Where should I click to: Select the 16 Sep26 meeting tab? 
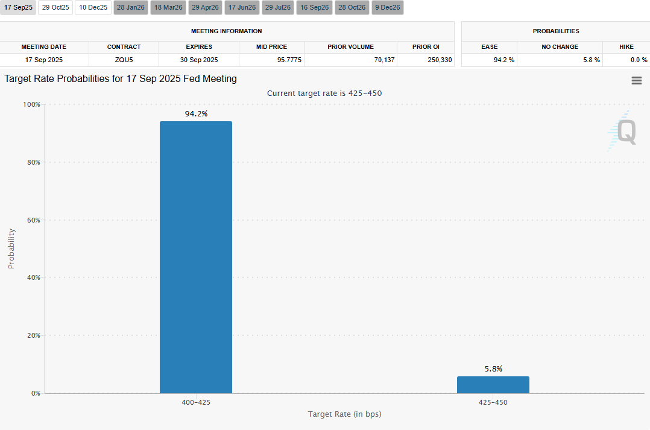(315, 8)
